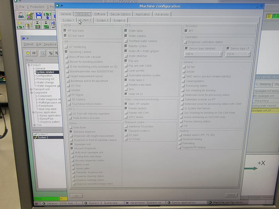Screen dimensions: 279x209
Task: Collapse the Component group tree node
Action: click(x=31, y=93)
